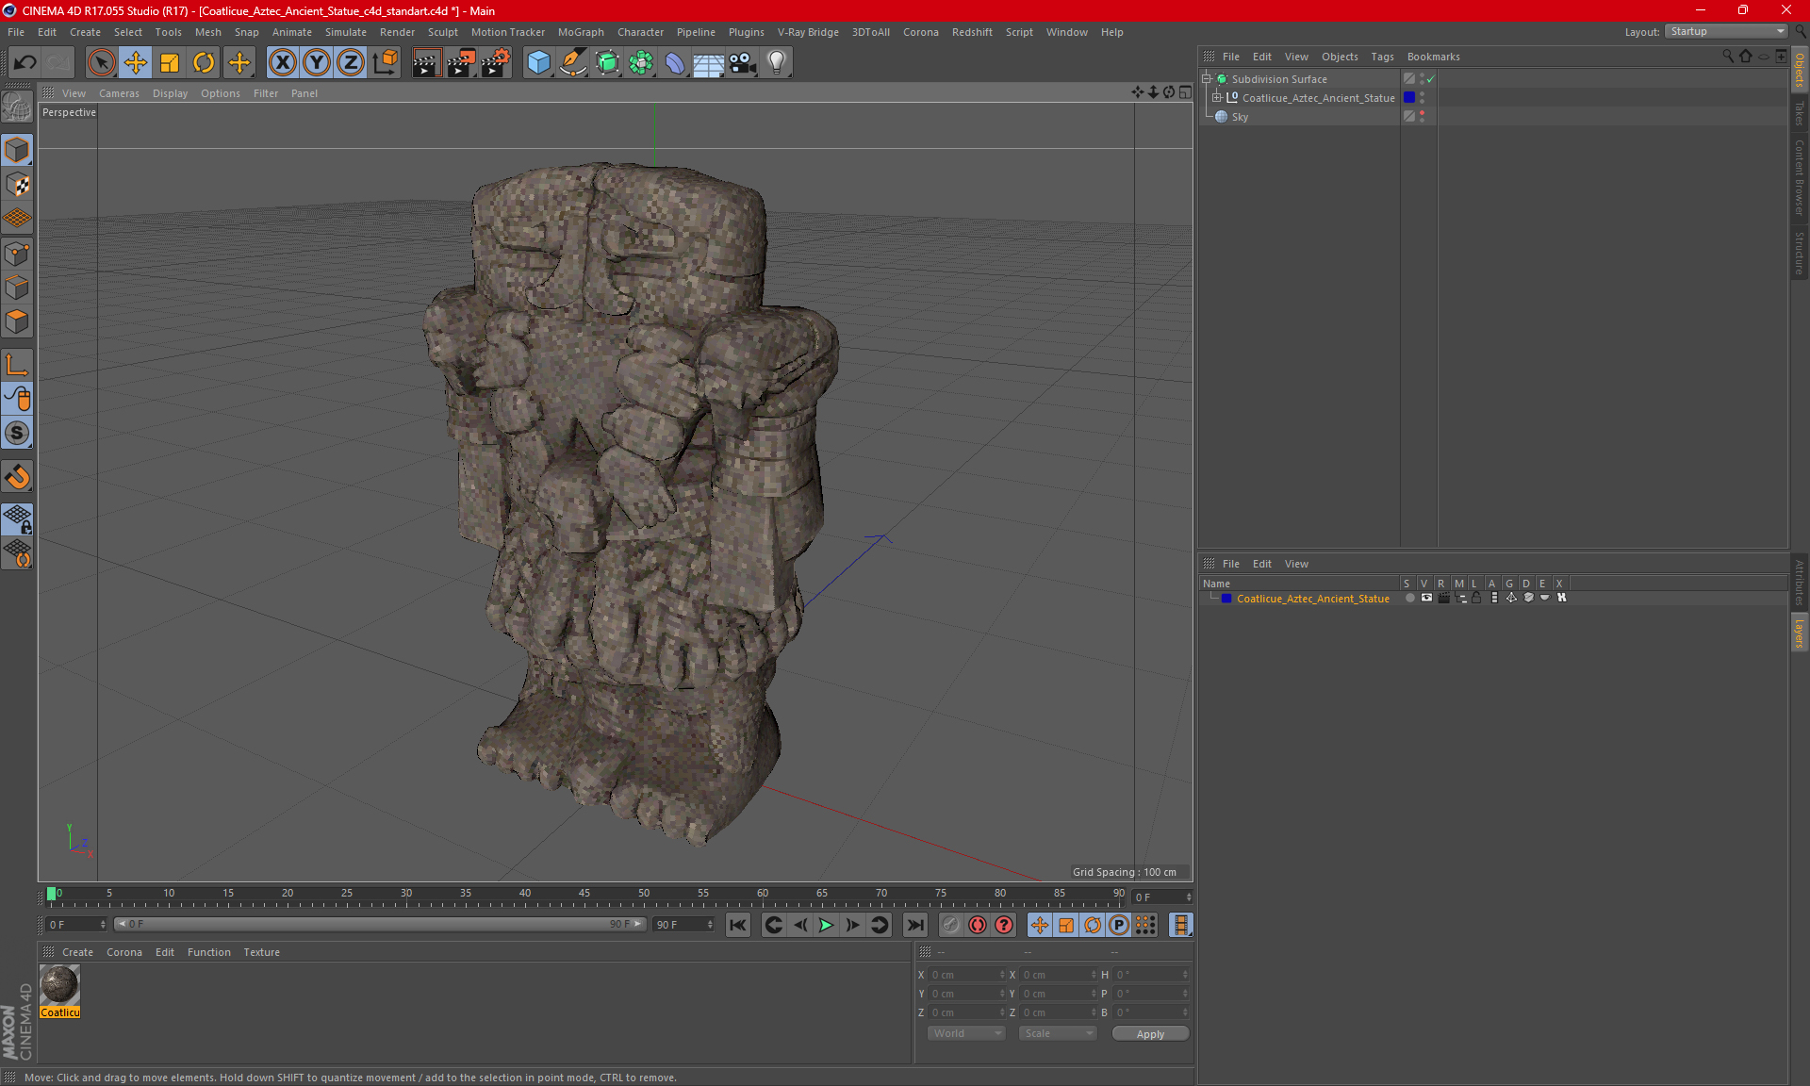Toggle layer View visibility for Coatlicue layer
The height and width of the screenshot is (1086, 1810).
click(1426, 599)
